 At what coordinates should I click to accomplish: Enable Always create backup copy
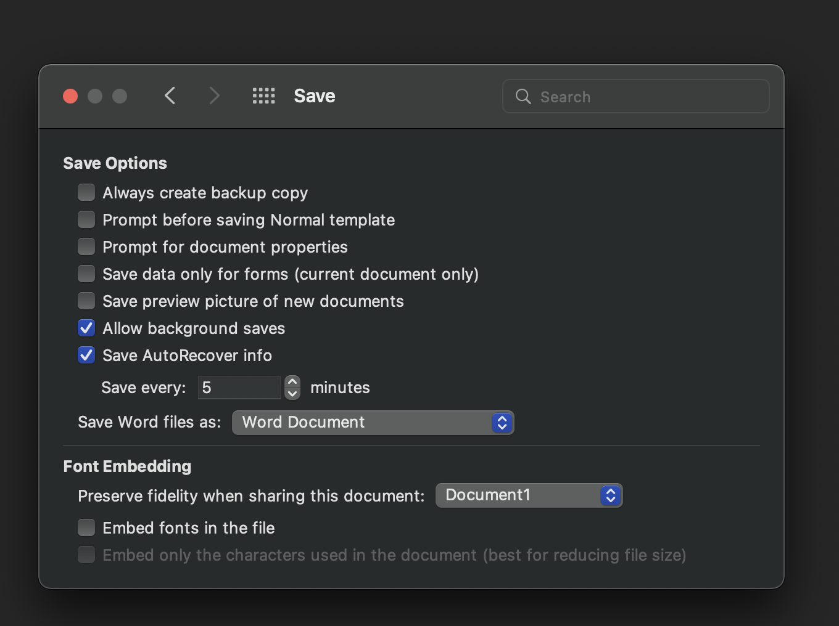86,193
